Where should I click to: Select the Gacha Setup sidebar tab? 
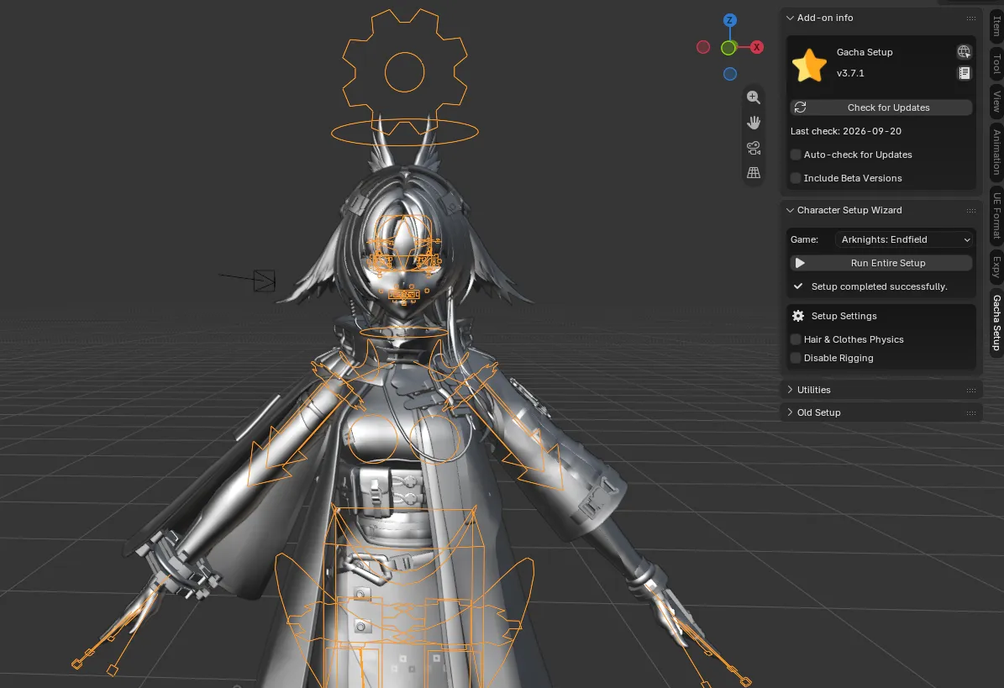996,323
